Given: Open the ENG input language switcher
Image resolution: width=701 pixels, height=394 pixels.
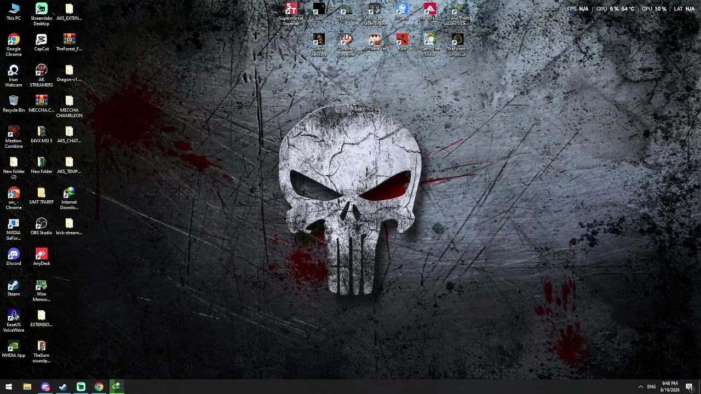Looking at the screenshot, I should (x=651, y=387).
